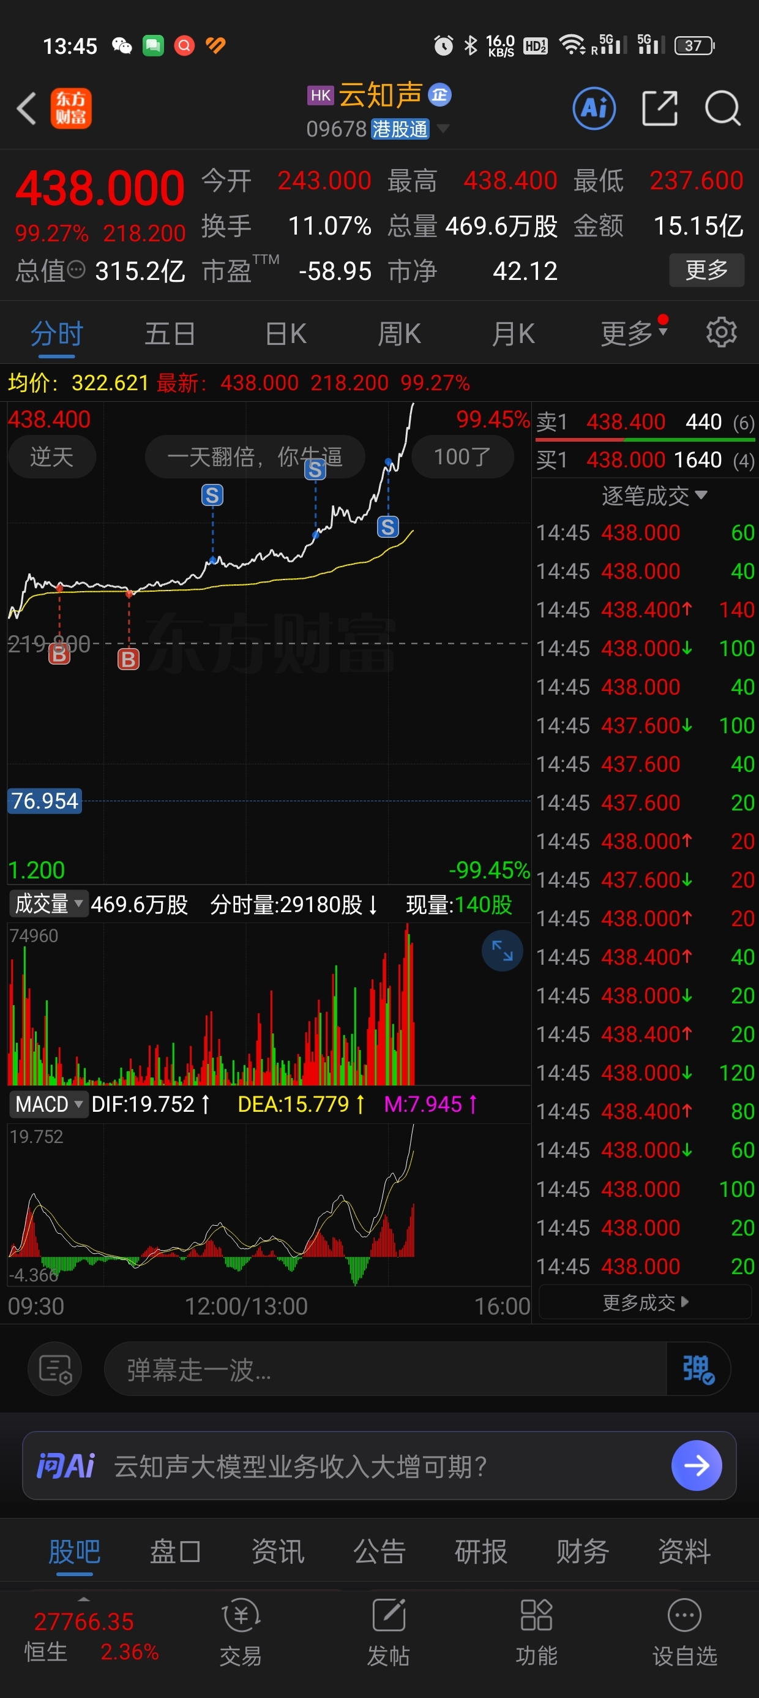Open the 研报 tab
This screenshot has height=1698, width=759.
tap(481, 1552)
